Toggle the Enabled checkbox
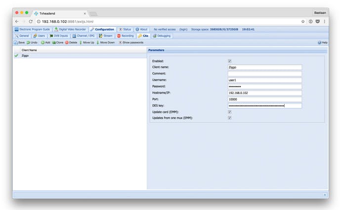 [230, 61]
